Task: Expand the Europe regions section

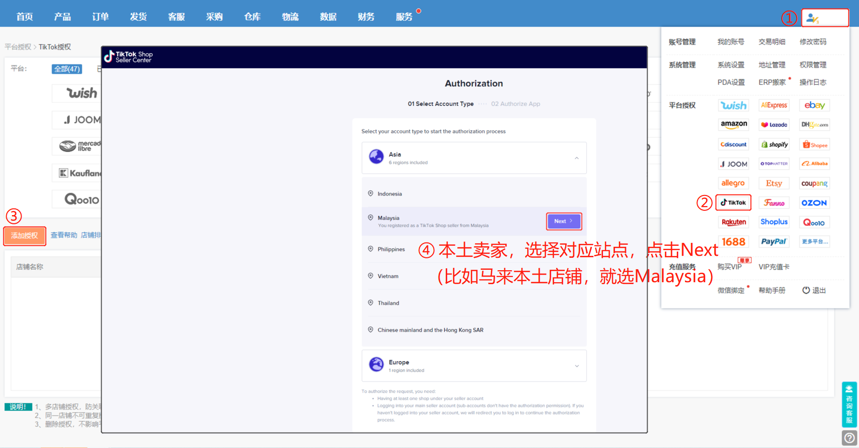Action: pyautogui.click(x=577, y=366)
